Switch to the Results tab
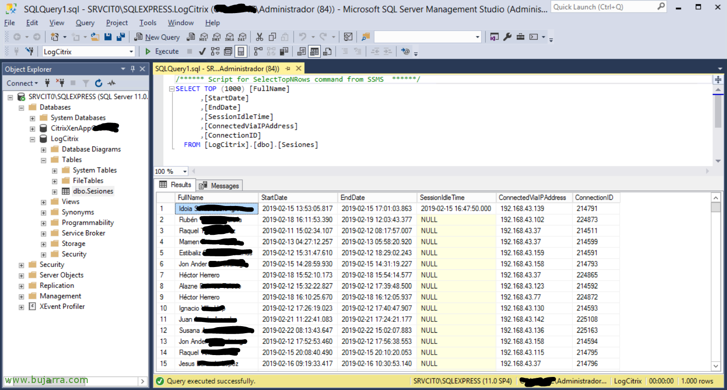 pyautogui.click(x=175, y=185)
